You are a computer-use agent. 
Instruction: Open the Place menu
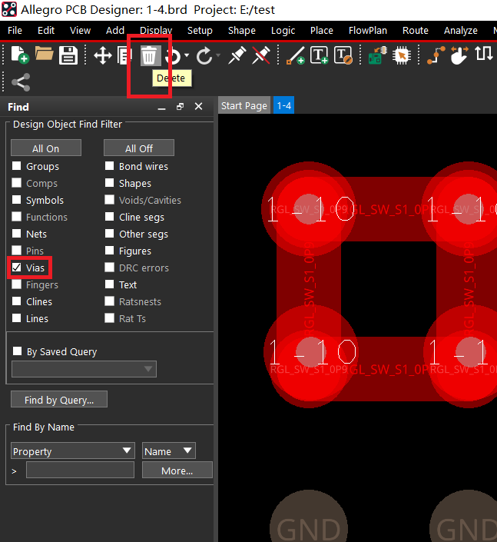point(322,31)
